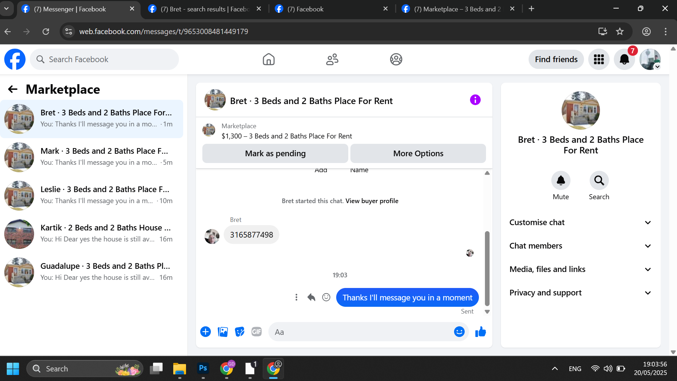
Task: Install app icon in address bar
Action: coord(602,32)
